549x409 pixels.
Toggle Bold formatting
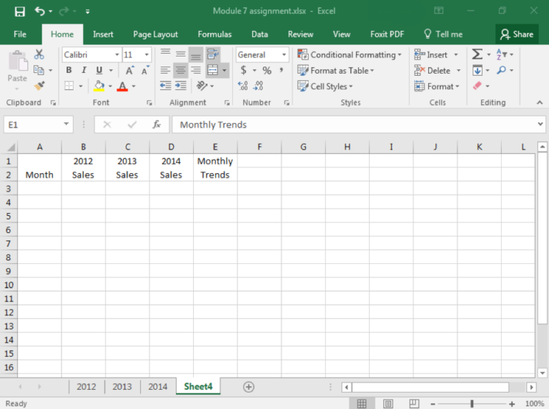pos(69,70)
